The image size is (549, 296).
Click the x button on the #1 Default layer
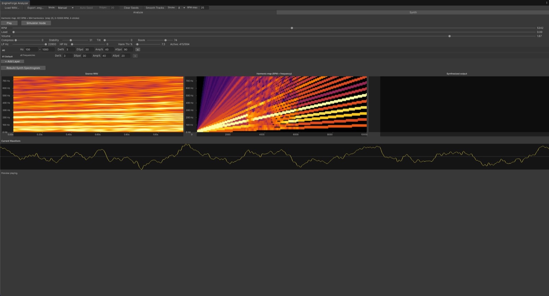[135, 56]
